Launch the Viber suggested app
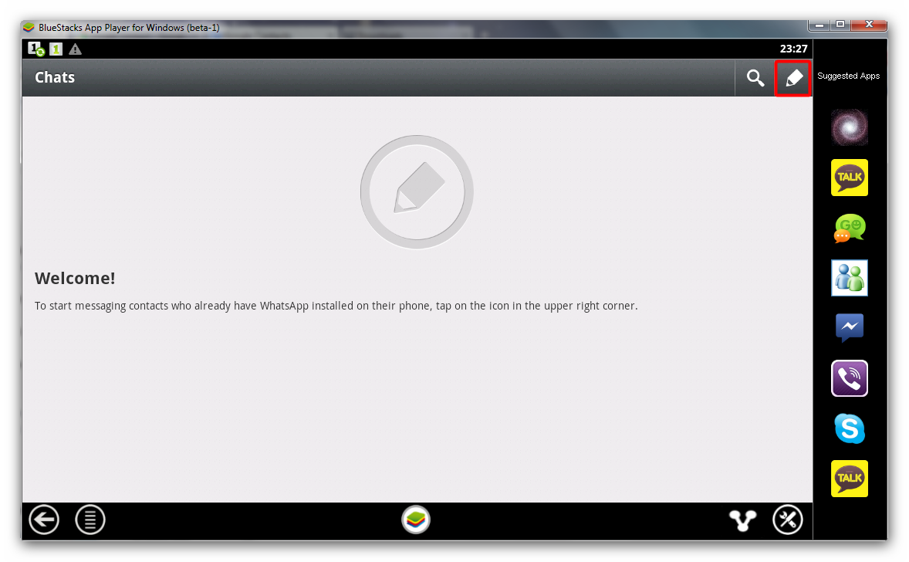Screen dimensions: 909x562 [x=850, y=378]
